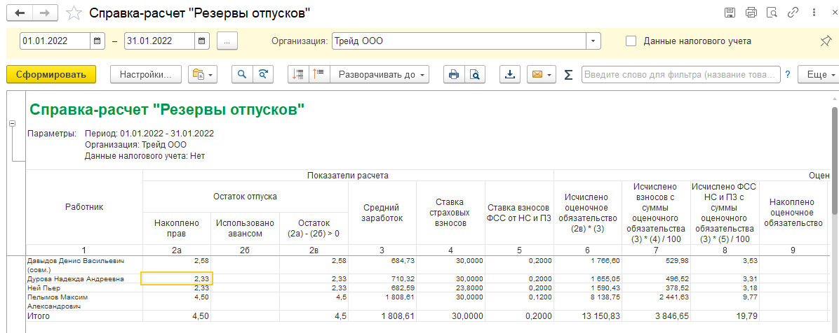The image size is (839, 333).
Task: Click column header 'Накоплено оценочное обязательство'
Action: pyautogui.click(x=793, y=213)
